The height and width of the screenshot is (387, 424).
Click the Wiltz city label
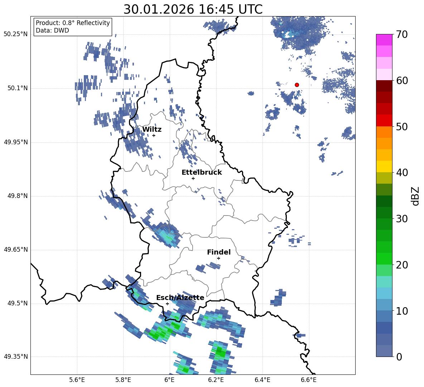(x=152, y=130)
